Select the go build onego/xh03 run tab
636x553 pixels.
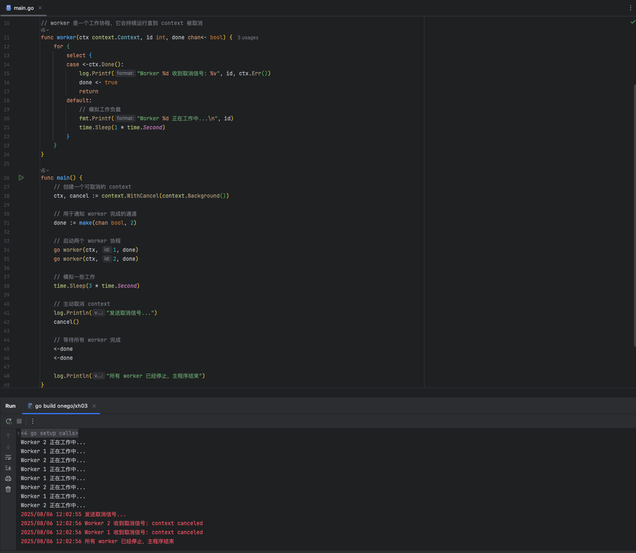coord(61,406)
